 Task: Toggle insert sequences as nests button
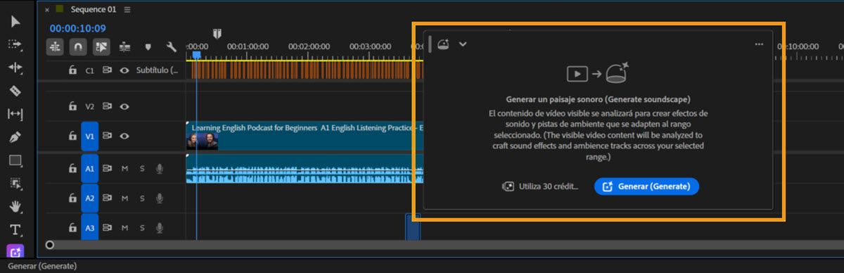point(56,47)
